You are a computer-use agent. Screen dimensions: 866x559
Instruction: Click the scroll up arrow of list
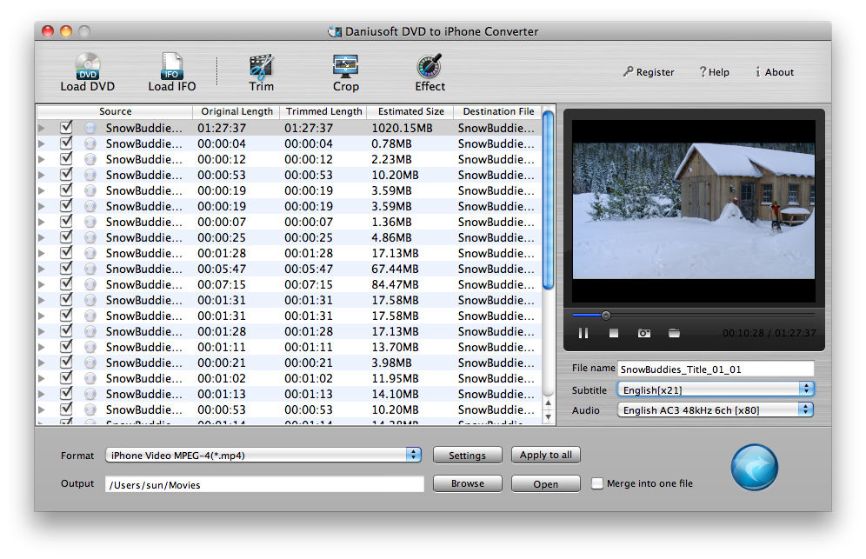tap(548, 403)
